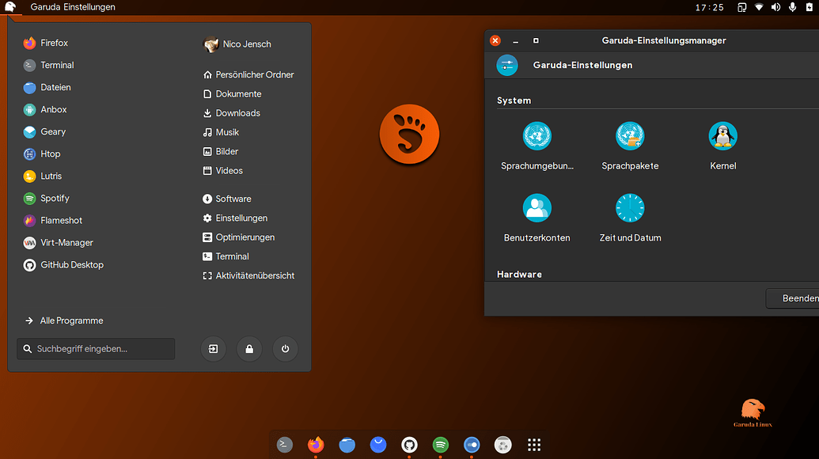Open Flameshot screenshot tool
819x459 pixels.
tap(59, 220)
